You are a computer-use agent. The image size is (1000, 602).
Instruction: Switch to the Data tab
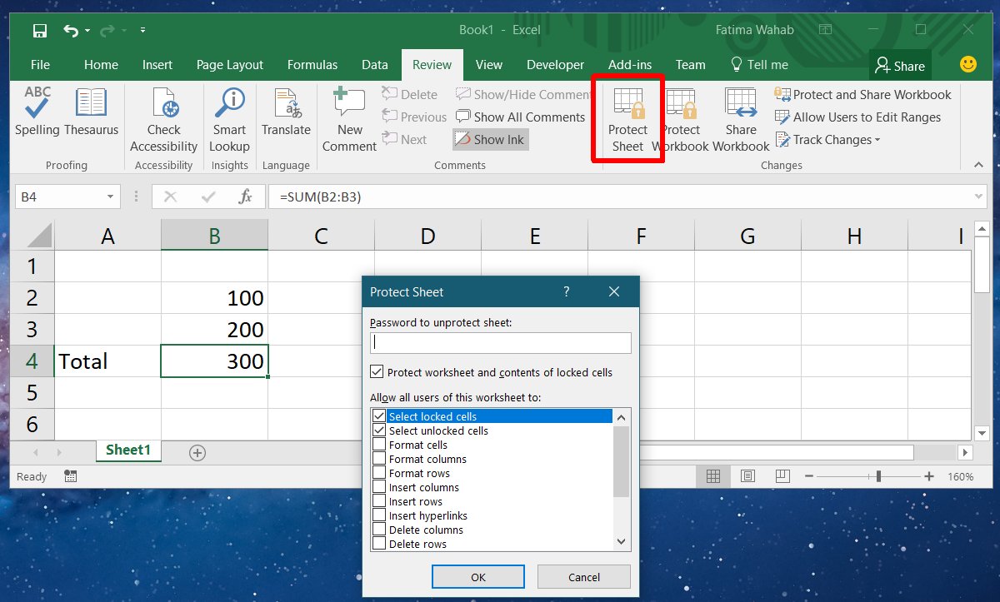[374, 64]
